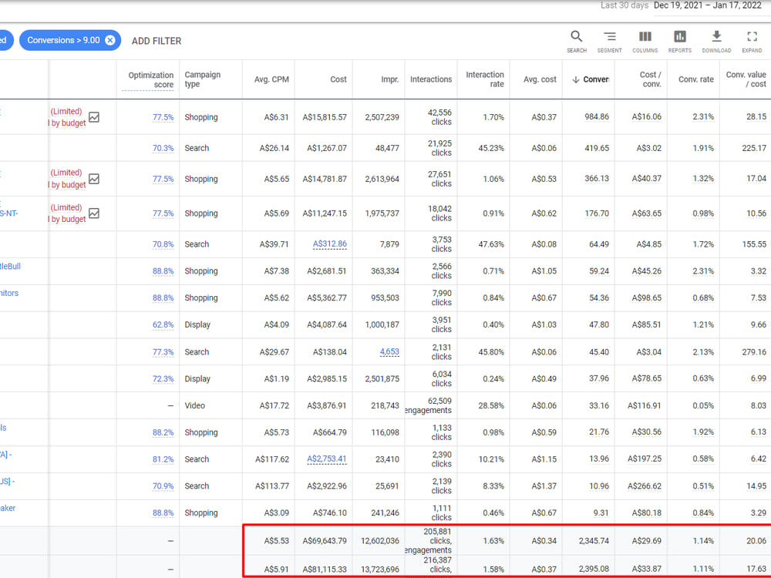
Task: Open the campaign link ending in tleBull
Action: coord(10,267)
